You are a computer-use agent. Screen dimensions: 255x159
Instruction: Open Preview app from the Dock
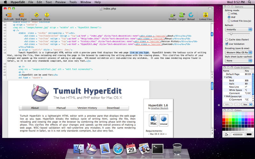pos(144,149)
